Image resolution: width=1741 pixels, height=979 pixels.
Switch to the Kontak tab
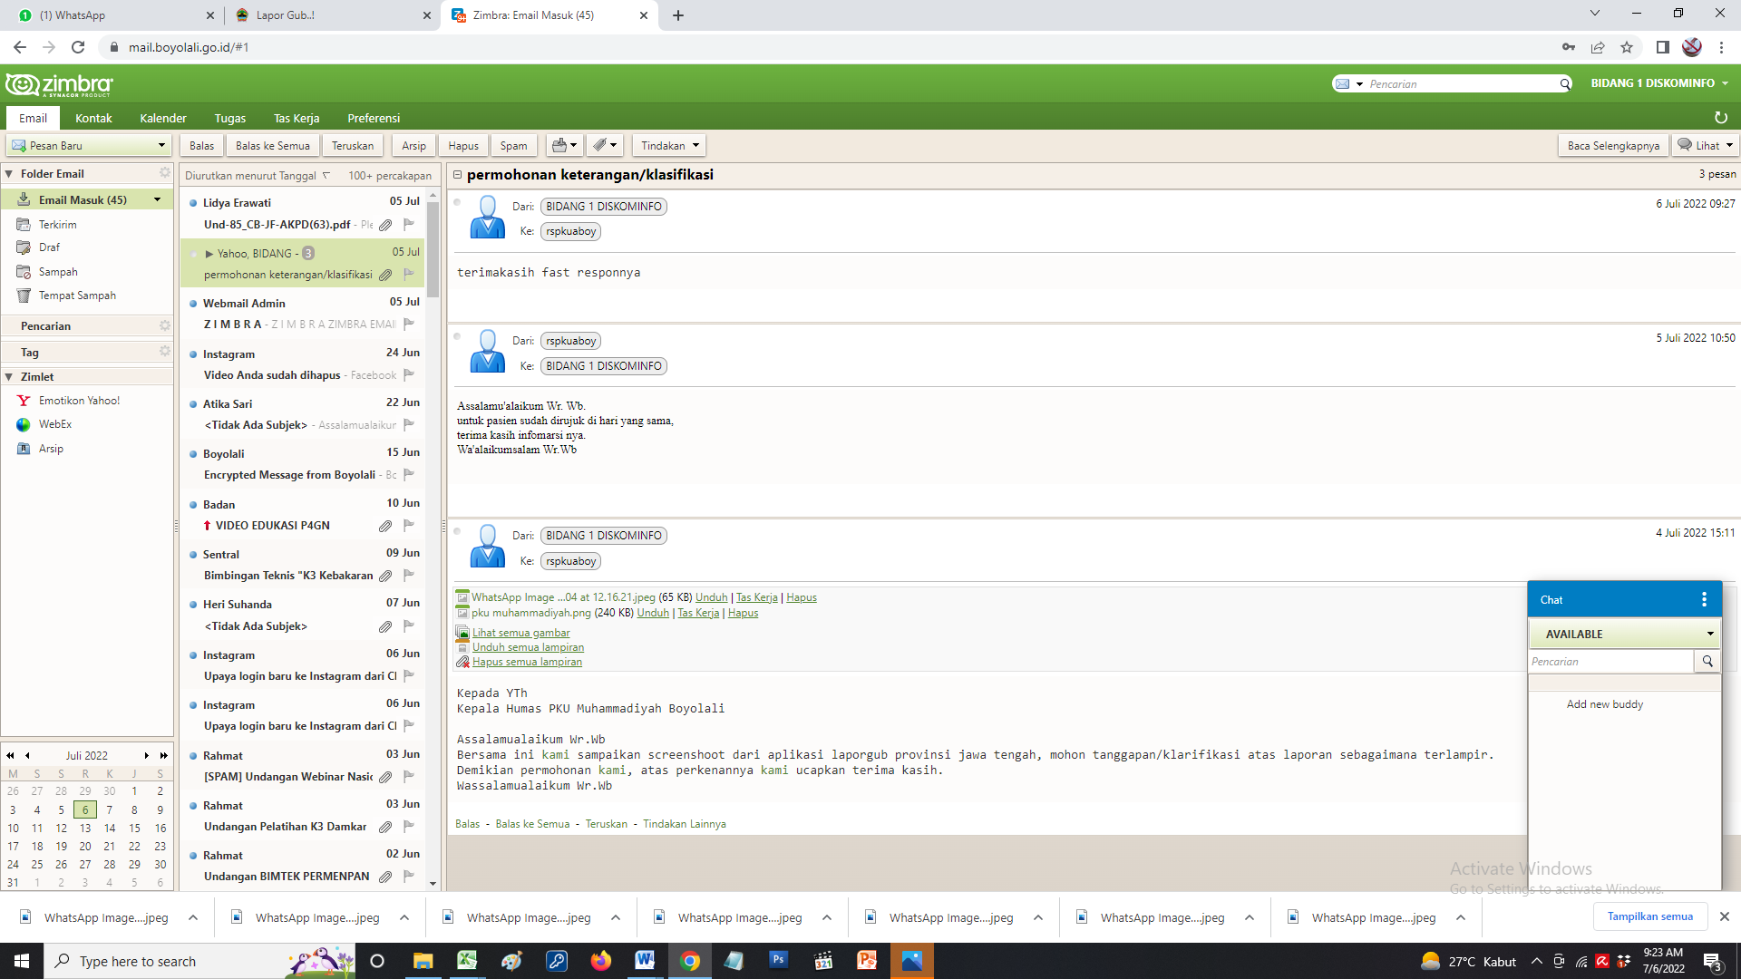[x=93, y=118]
